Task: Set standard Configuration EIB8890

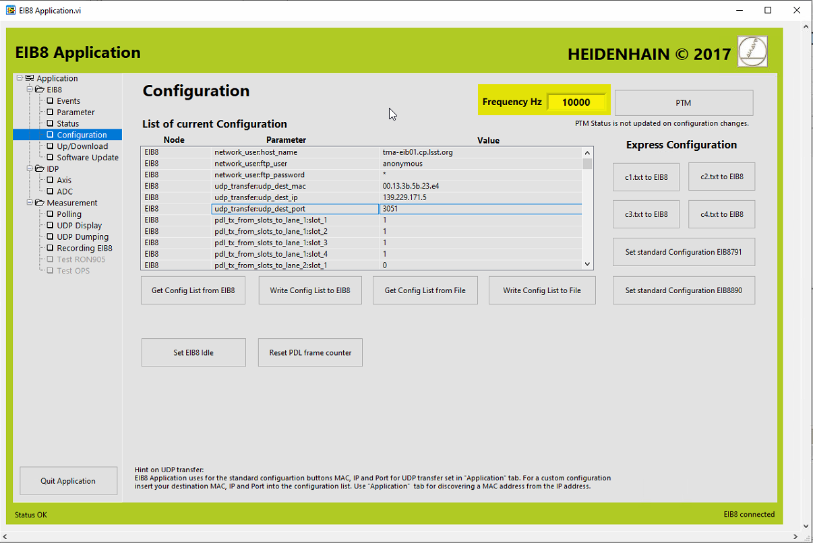Action: tap(684, 290)
